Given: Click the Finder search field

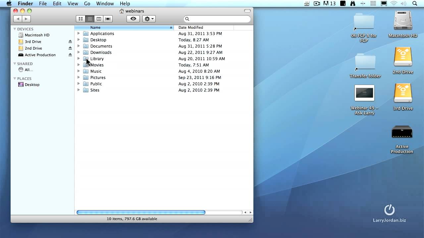Looking at the screenshot, I should point(217,19).
